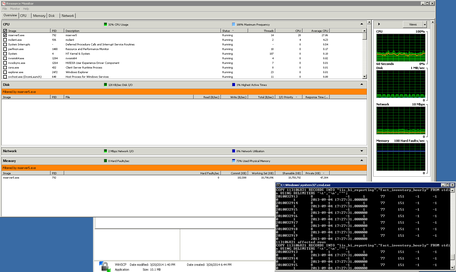Viewport: 456px width, 272px height.
Task: Click the Network Utilization indicator square
Action: tap(233, 151)
